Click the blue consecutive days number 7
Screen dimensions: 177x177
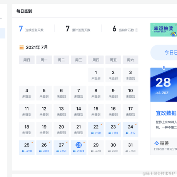click(x=21, y=28)
